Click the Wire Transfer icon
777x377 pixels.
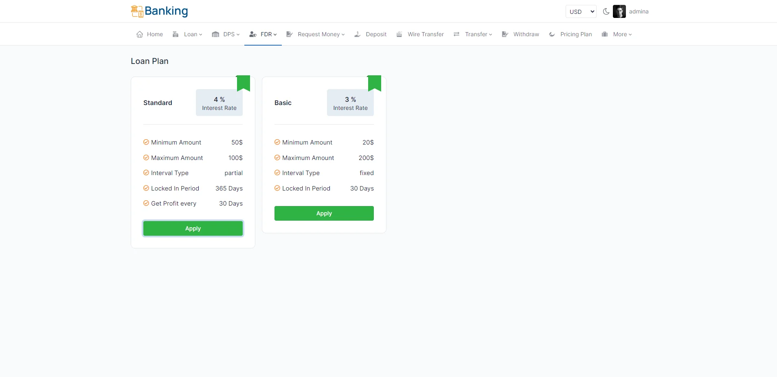(399, 34)
